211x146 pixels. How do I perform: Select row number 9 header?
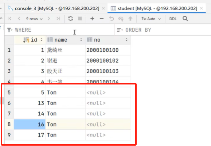pyautogui.click(x=9, y=135)
